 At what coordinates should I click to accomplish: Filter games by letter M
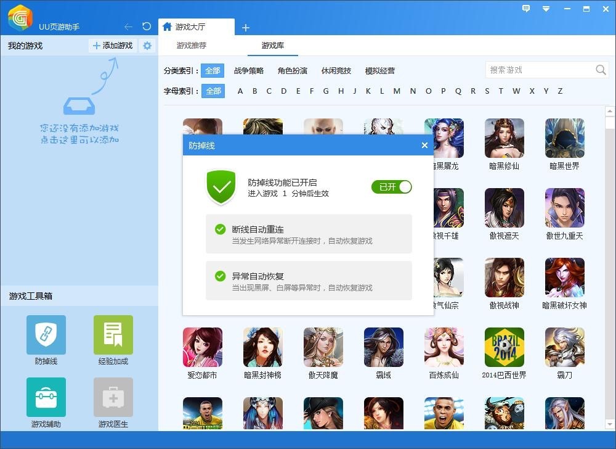(x=397, y=91)
